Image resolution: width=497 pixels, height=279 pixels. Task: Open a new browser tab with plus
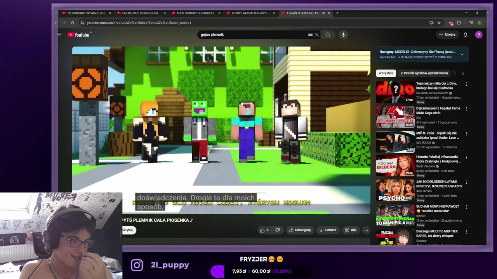pyautogui.click(x=337, y=13)
